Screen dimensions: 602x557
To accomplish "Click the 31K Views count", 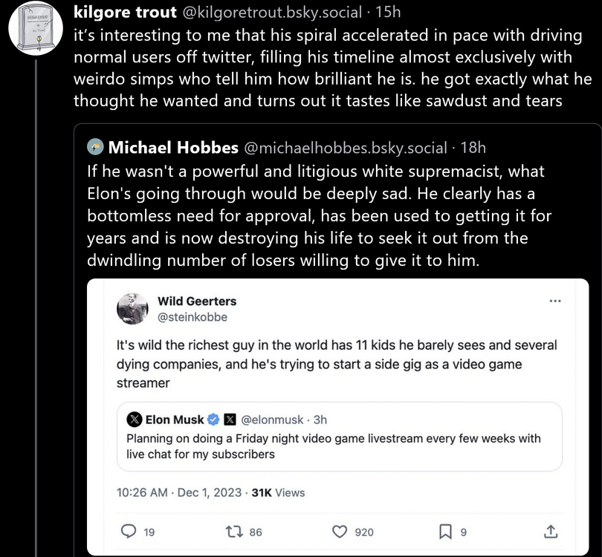I will point(278,492).
